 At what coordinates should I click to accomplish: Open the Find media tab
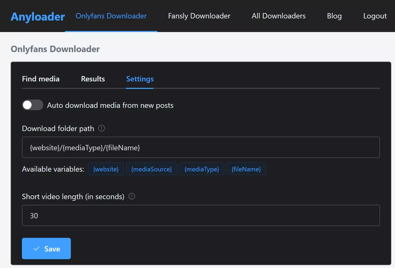tap(41, 79)
